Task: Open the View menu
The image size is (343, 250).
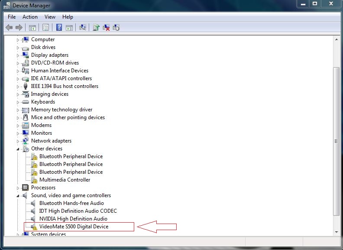Action: pos(50,17)
